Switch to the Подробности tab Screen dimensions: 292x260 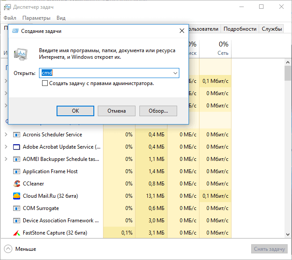point(240,29)
